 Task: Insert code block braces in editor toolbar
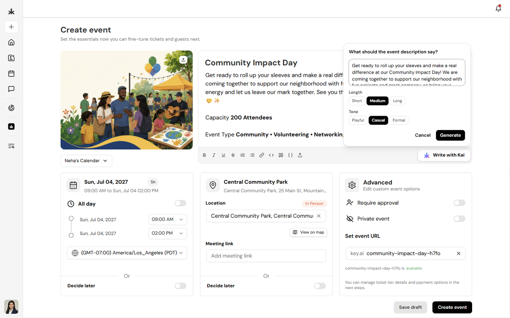click(x=290, y=155)
